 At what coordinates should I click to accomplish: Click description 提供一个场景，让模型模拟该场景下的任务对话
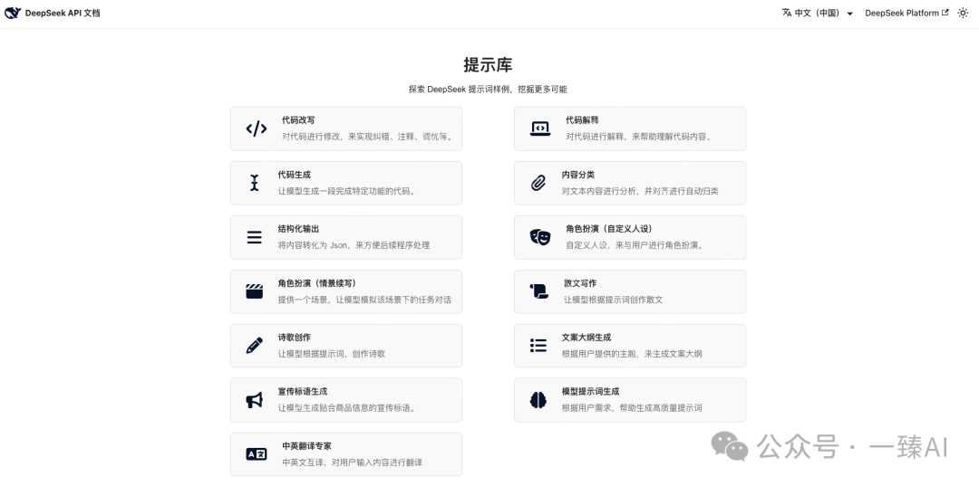pos(364,300)
